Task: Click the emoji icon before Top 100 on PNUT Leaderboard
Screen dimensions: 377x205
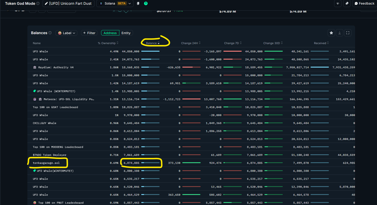Action: point(35,203)
